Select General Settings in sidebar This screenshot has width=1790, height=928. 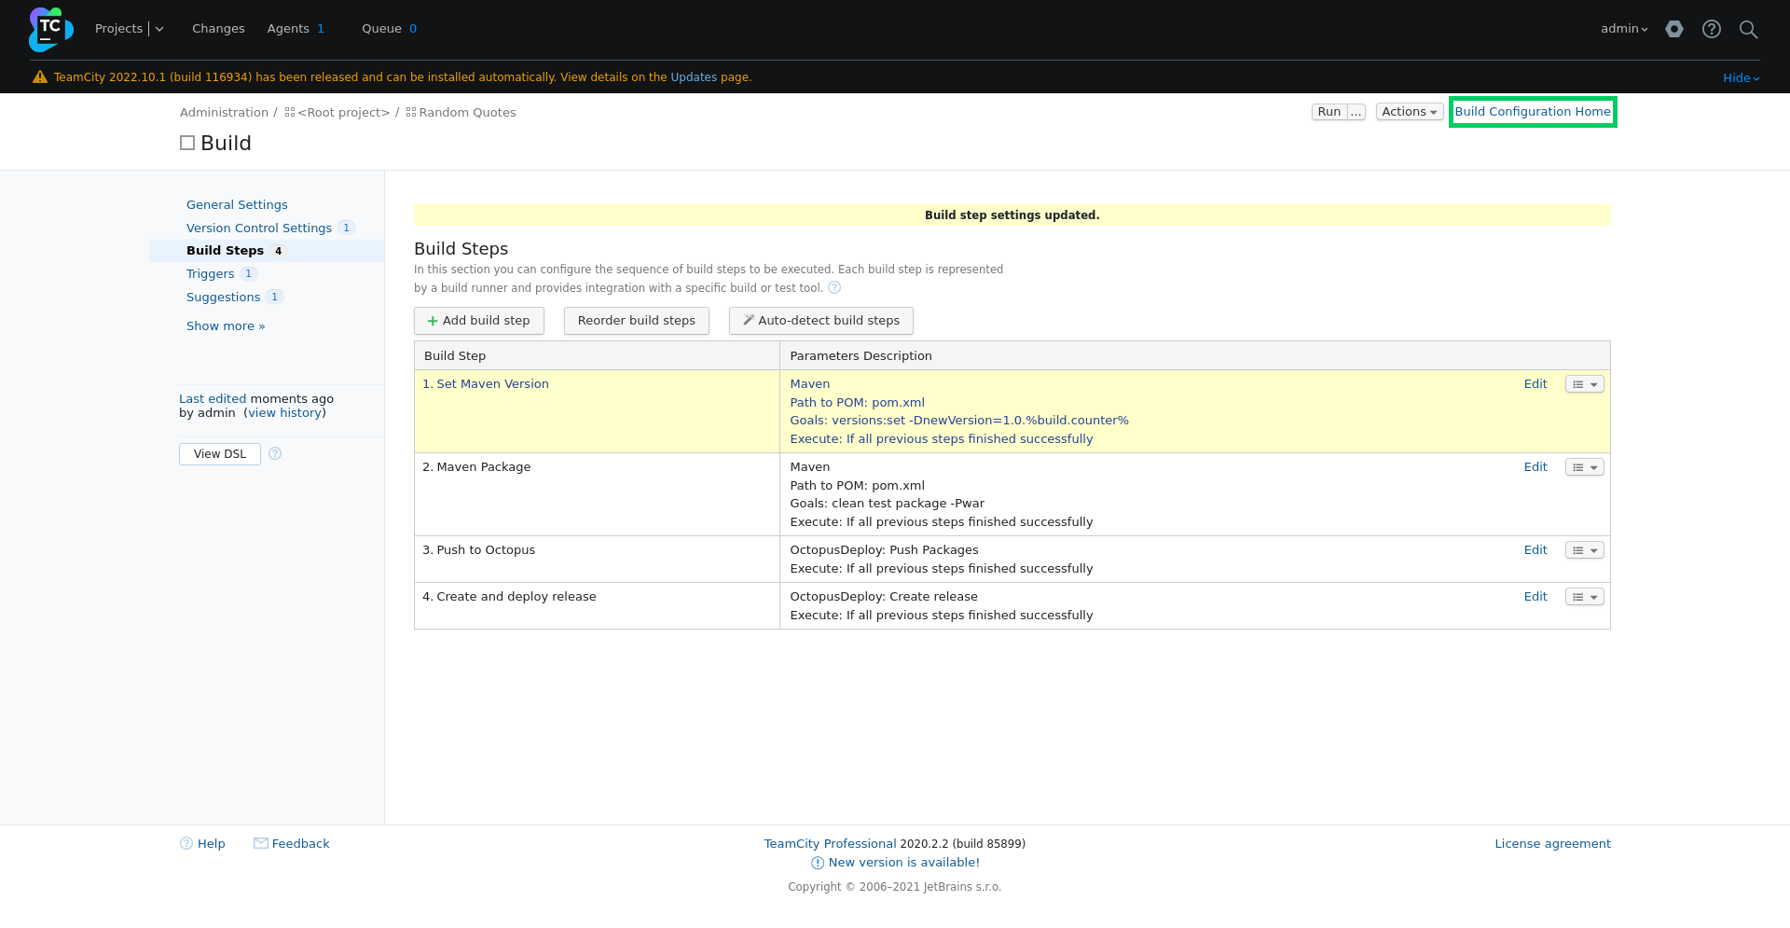[237, 204]
